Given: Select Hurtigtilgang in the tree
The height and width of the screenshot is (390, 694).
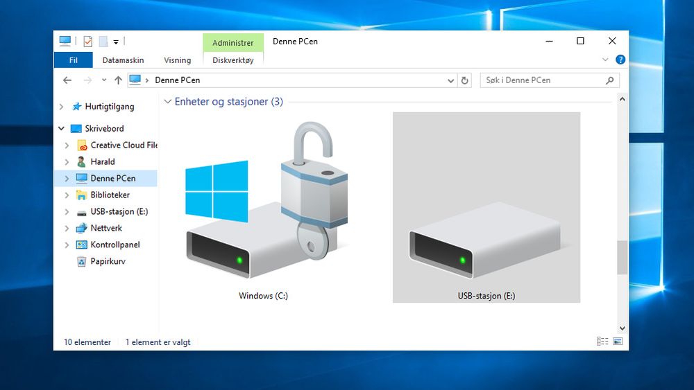Looking at the screenshot, I should [x=110, y=107].
